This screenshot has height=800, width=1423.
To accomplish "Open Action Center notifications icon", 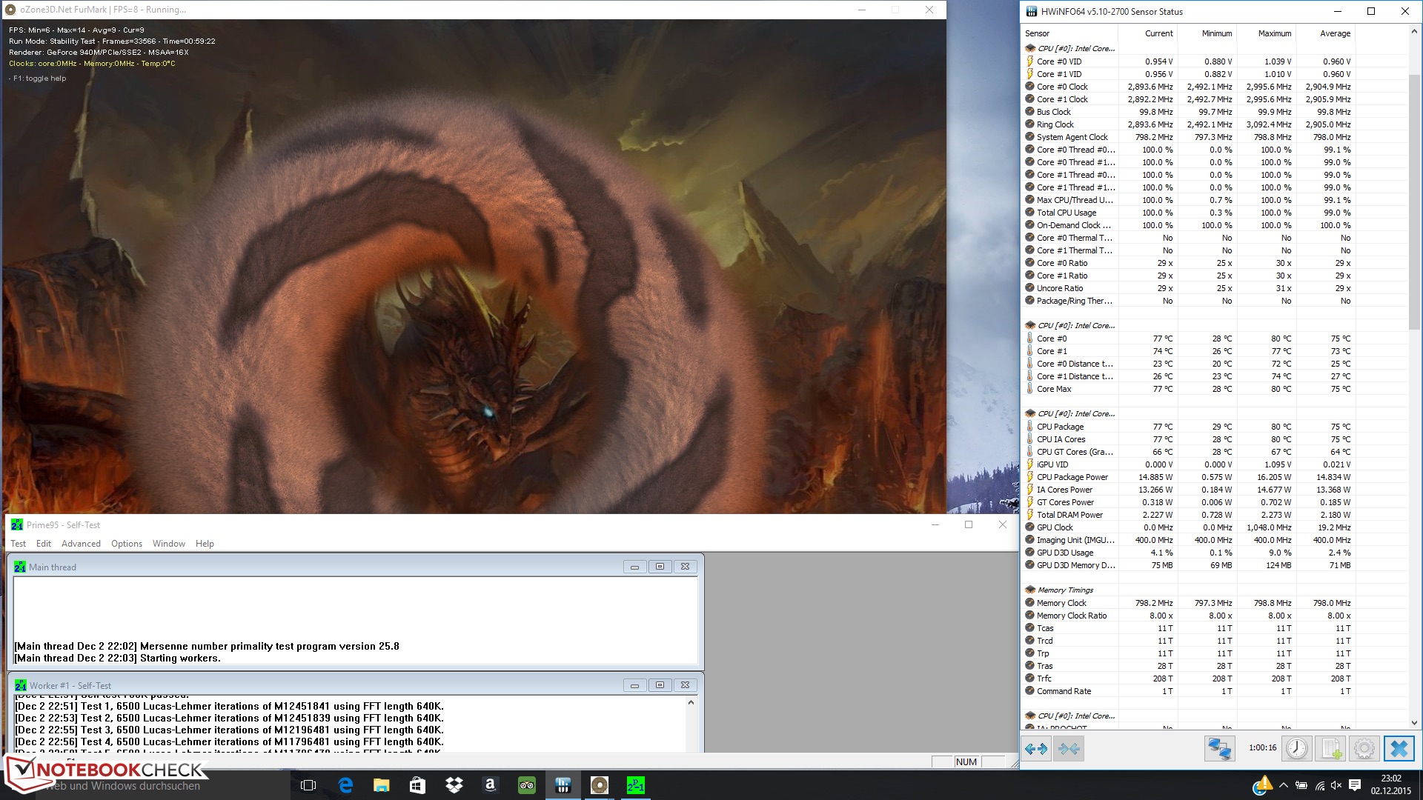I will tap(1355, 785).
